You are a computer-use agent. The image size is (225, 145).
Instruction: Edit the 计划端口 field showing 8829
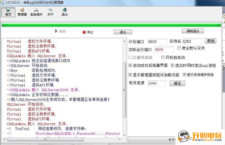tap(157, 42)
